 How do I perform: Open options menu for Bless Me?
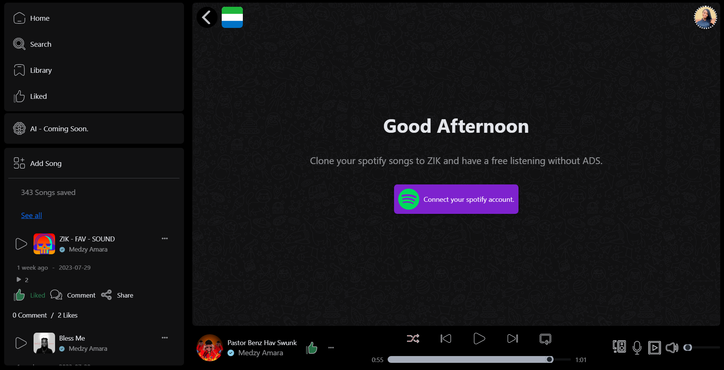coord(165,338)
